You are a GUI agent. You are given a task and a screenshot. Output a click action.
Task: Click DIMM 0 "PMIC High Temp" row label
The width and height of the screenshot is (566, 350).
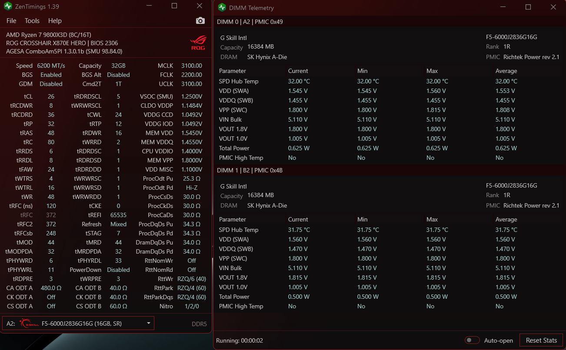pyautogui.click(x=241, y=158)
